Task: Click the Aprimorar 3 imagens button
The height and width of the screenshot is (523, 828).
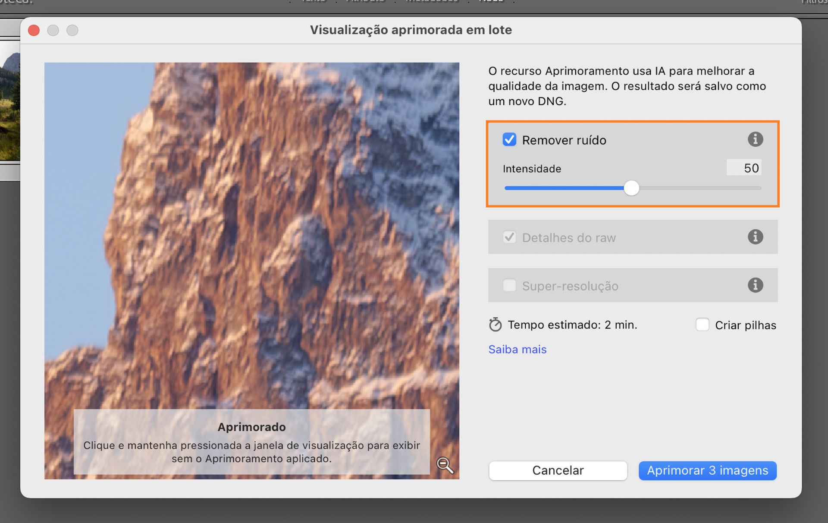Action: (x=707, y=470)
